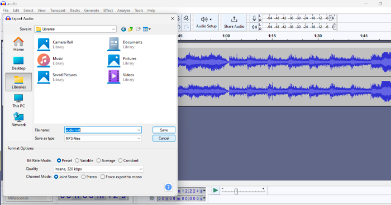The height and width of the screenshot is (205, 391).
Task: Go to Home in the places sidebar
Action: tap(18, 44)
